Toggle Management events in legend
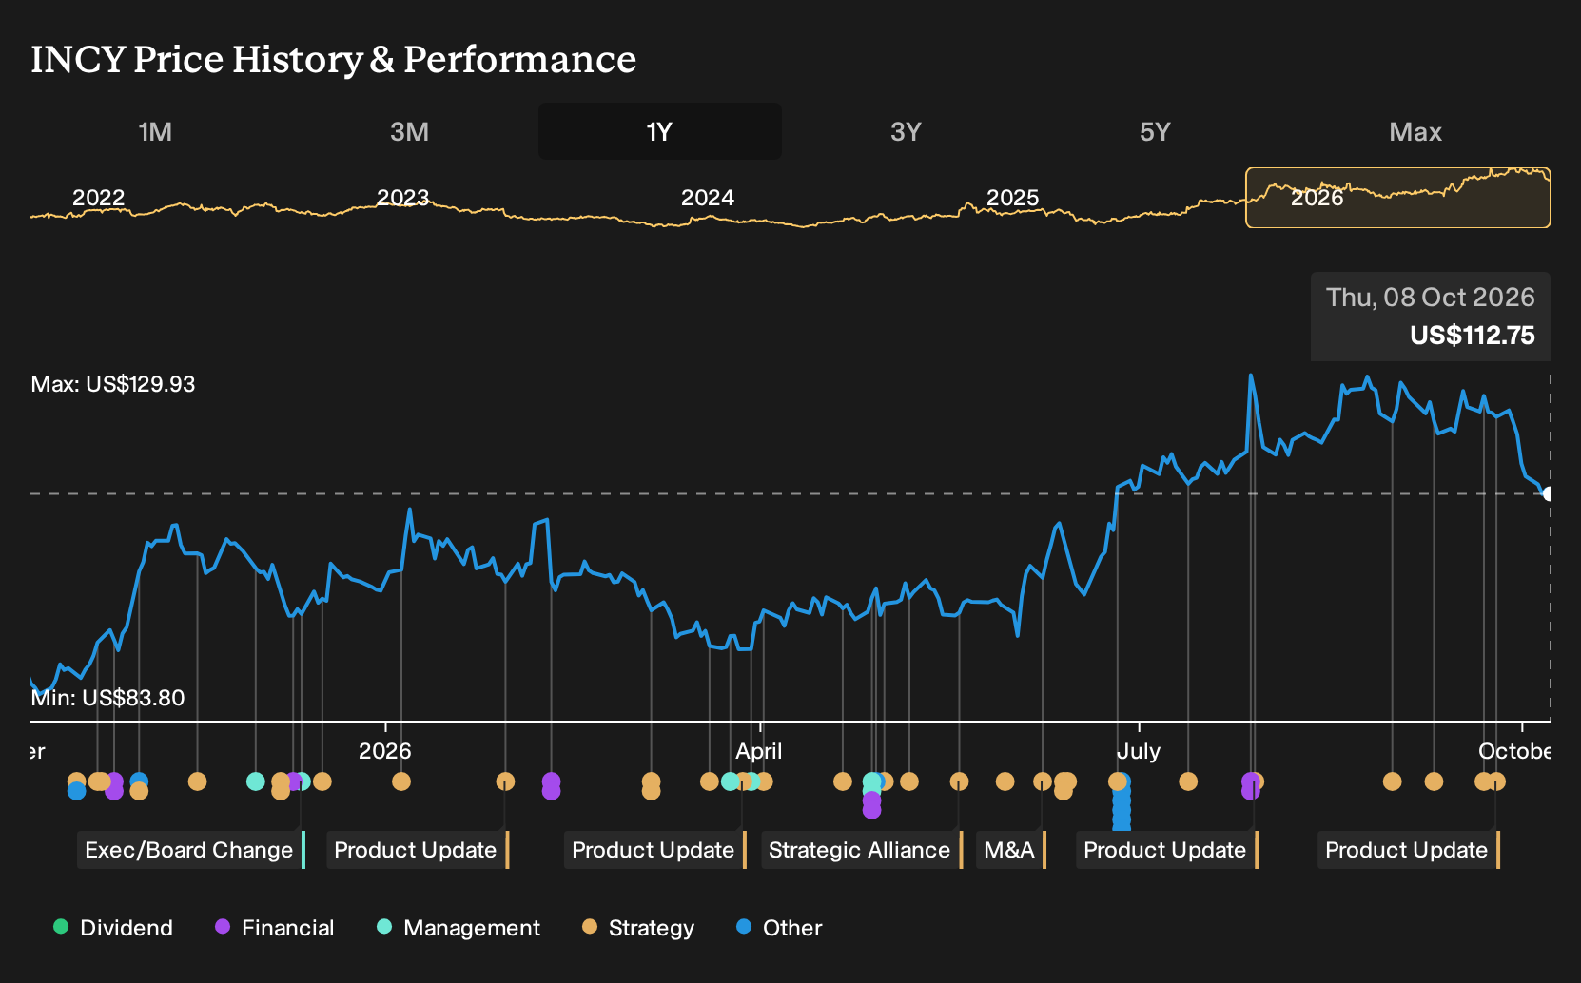 tap(459, 928)
